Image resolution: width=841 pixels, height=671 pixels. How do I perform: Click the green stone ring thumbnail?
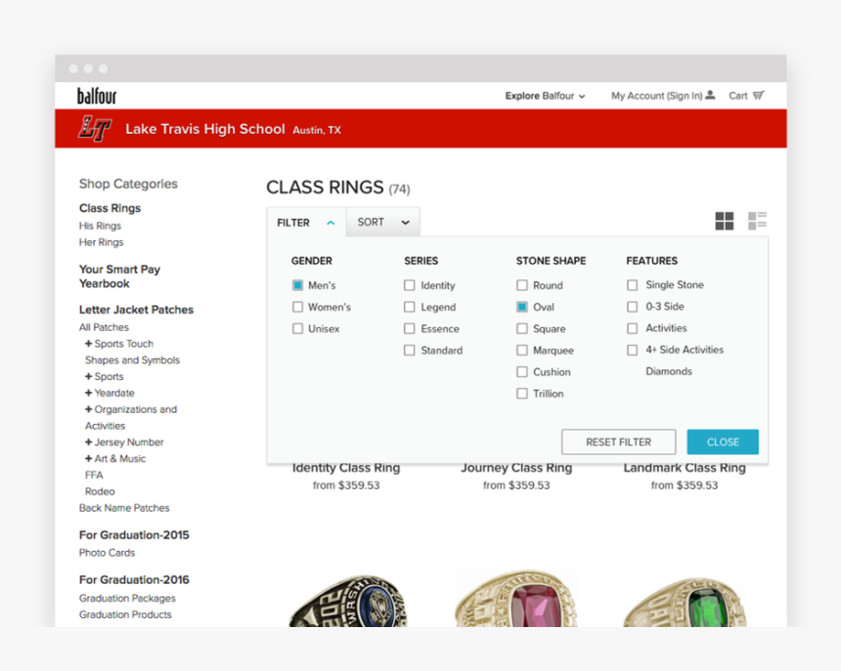[x=685, y=602]
